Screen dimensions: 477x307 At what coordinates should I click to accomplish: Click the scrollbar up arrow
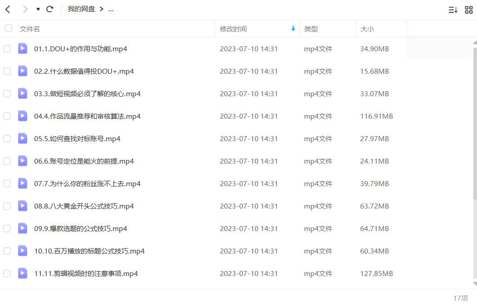pos(475,43)
